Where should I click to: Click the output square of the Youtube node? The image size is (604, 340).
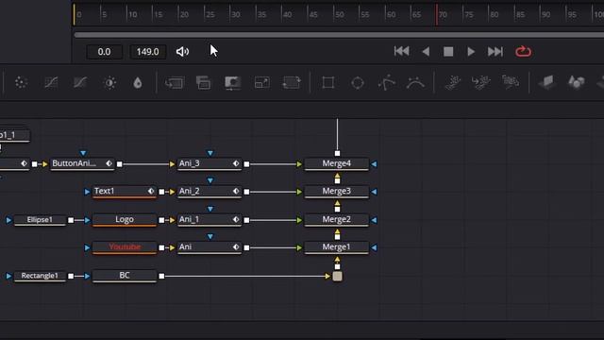click(x=161, y=247)
